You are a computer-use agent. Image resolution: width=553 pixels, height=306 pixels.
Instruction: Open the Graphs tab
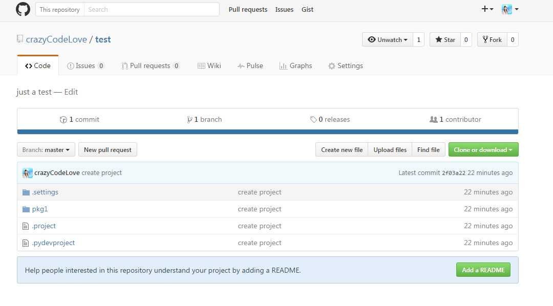coord(295,65)
